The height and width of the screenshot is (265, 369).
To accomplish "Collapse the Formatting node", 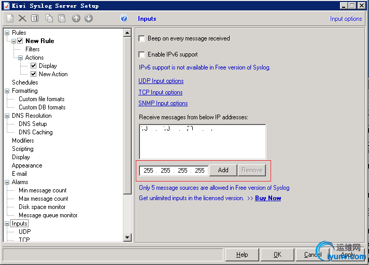I will coord(7,91).
